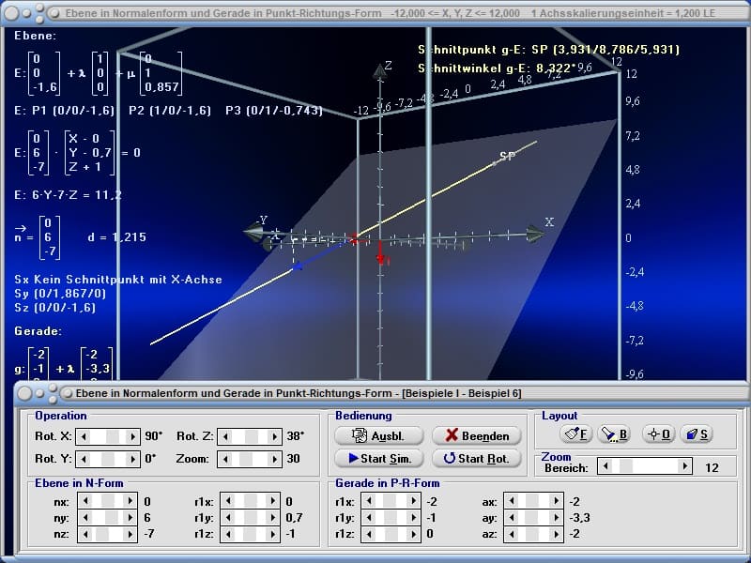
Task: Increase Gerade r1z with right arrow
Action: click(413, 534)
